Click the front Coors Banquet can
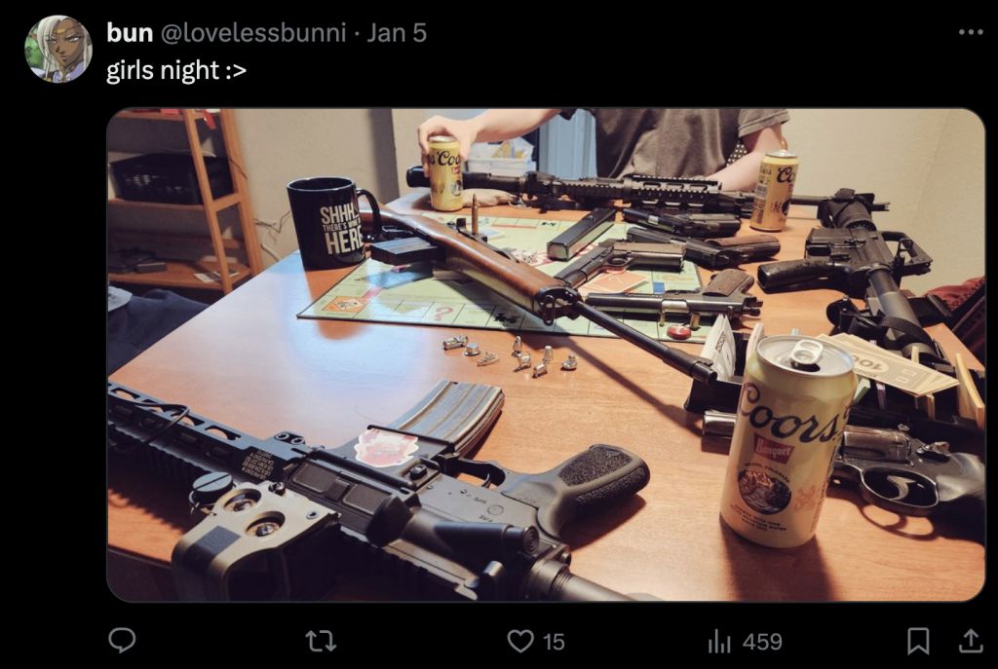Image resolution: width=998 pixels, height=669 pixels. pyautogui.click(x=787, y=441)
